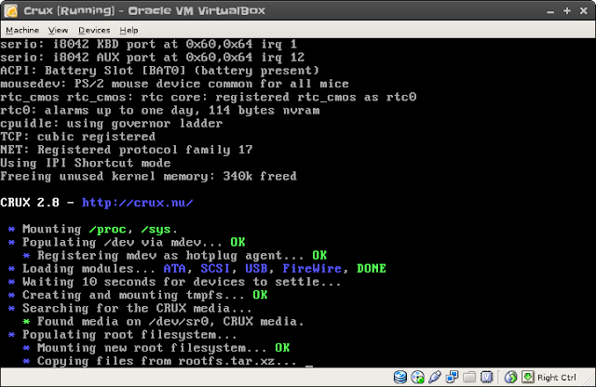The image size is (596, 387).
Task: Click the blue FireWire module text
Action: pyautogui.click(x=312, y=269)
